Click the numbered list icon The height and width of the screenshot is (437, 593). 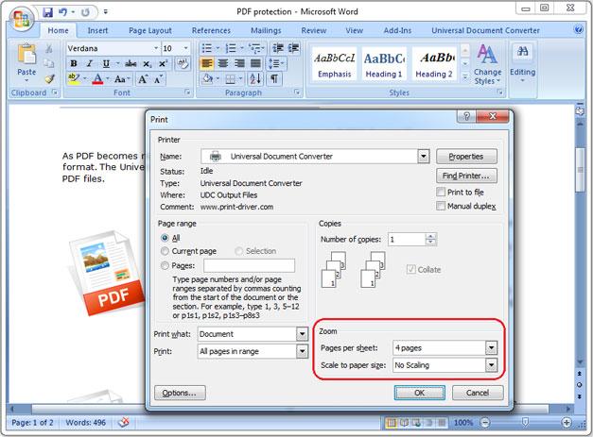tap(231, 48)
